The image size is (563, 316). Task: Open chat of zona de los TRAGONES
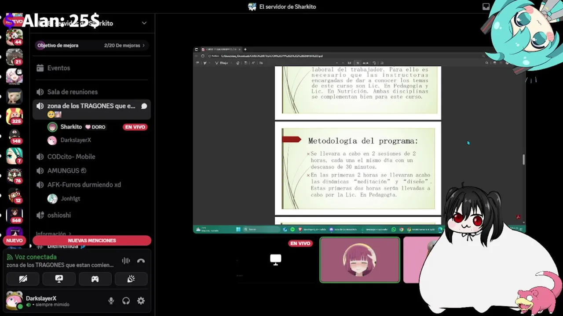click(144, 106)
